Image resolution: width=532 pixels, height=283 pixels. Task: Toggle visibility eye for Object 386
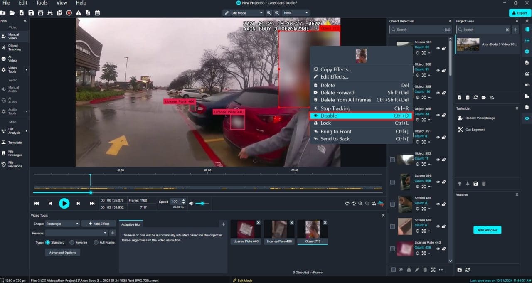point(438,70)
